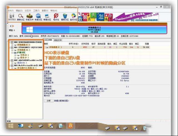This screenshot has width=178, height=136.
Task: Select 娱乐(F:) partition in tree
Action: pyautogui.click(x=24, y=58)
